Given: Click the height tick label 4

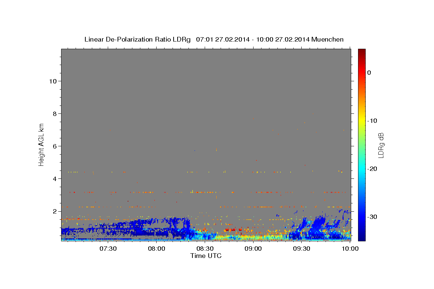Looking at the screenshot, I should click(55, 179).
